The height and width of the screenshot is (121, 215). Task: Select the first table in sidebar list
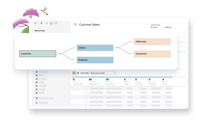37,72
